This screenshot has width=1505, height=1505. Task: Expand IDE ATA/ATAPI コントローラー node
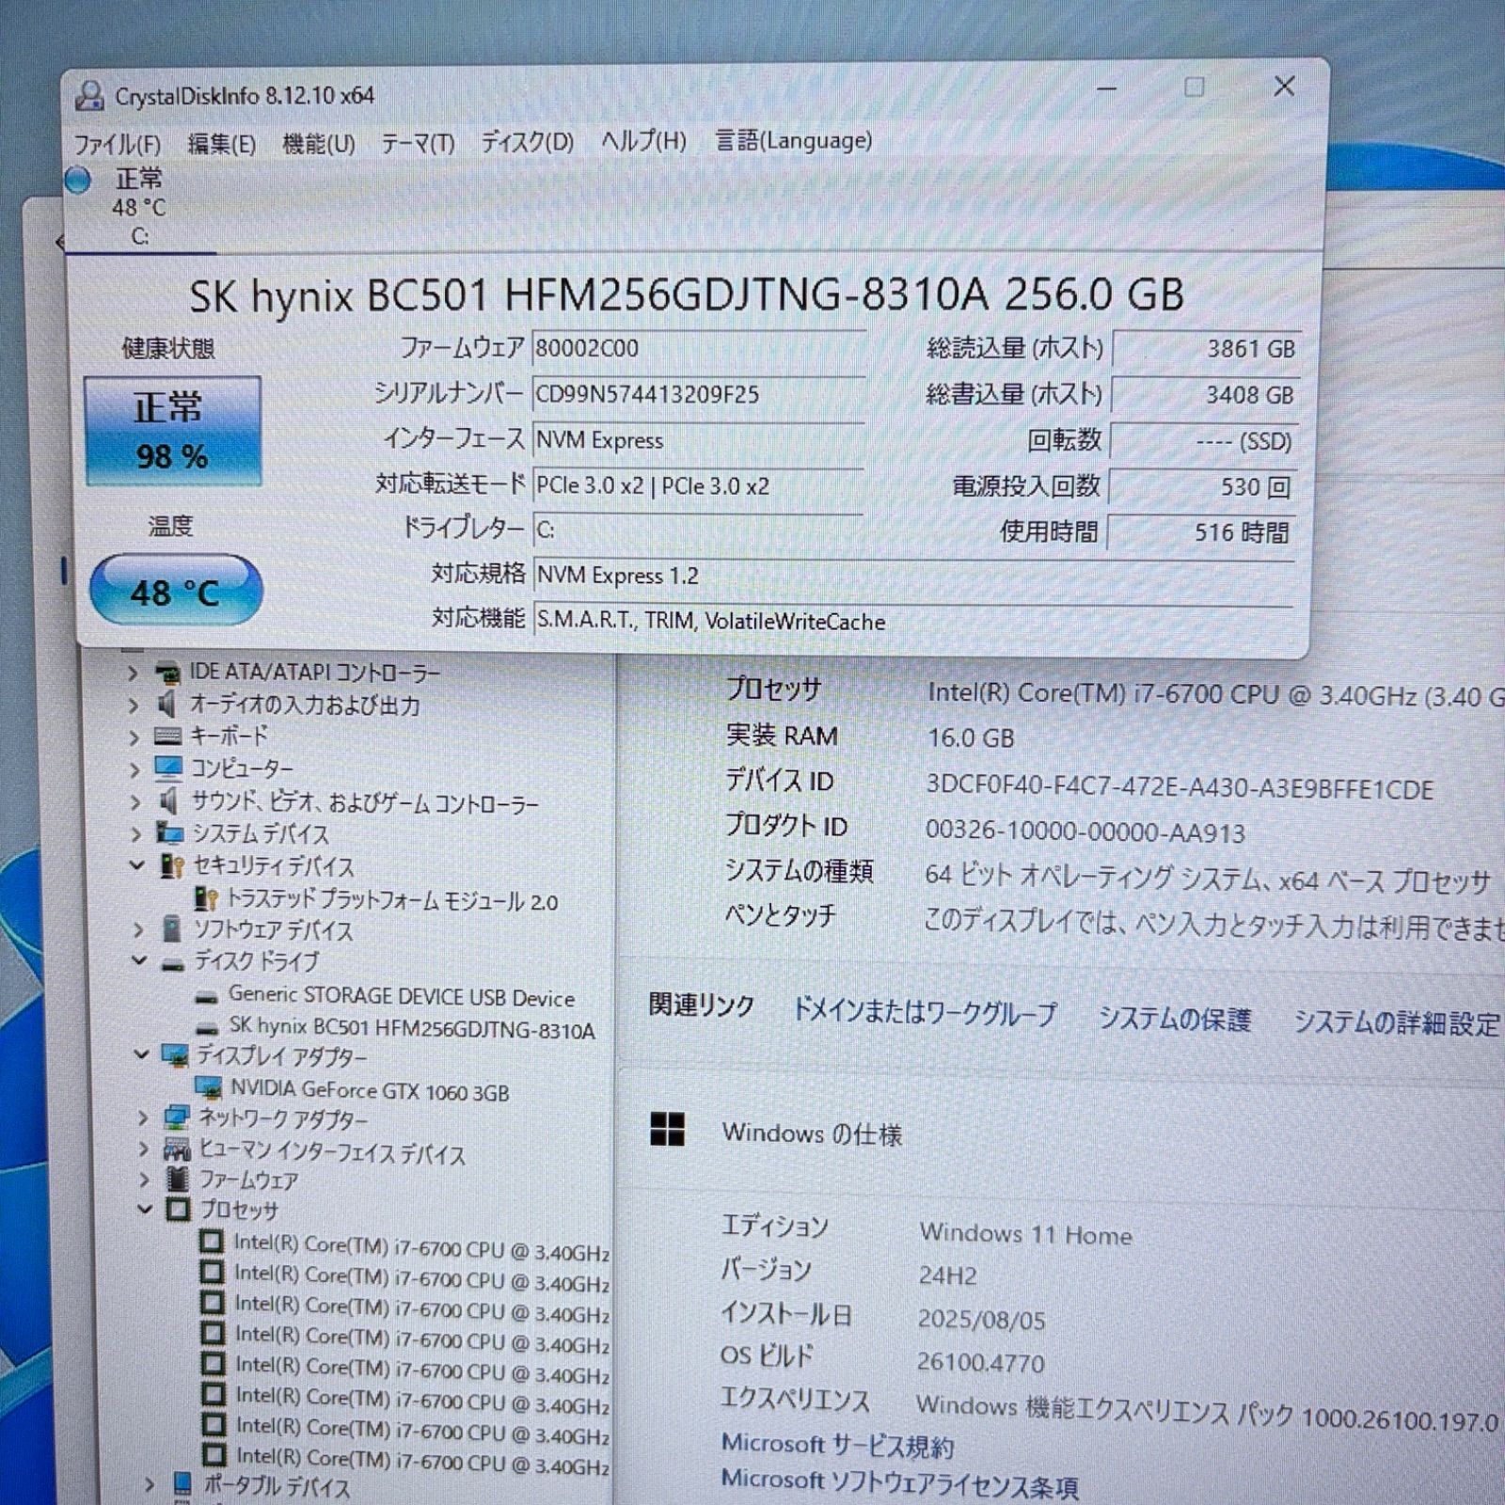pos(133,673)
